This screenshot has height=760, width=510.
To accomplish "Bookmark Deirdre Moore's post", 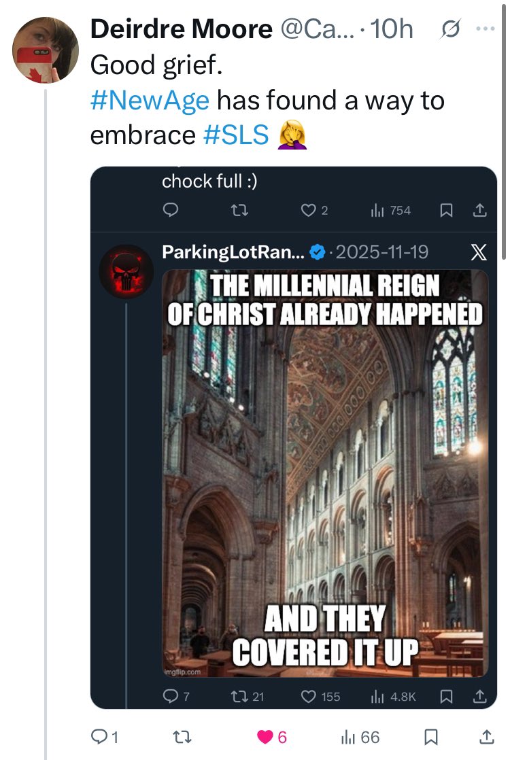I will point(430,737).
